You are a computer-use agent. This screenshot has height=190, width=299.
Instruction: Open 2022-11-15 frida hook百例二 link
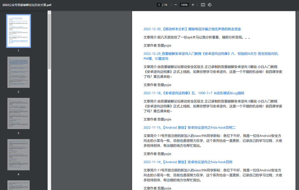pos(190,127)
